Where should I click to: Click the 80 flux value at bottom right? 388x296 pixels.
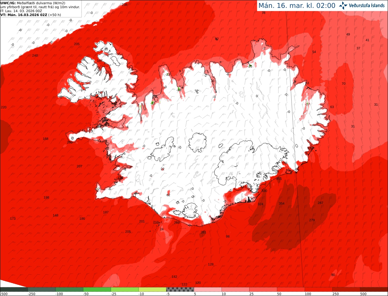[x=333, y=275]
